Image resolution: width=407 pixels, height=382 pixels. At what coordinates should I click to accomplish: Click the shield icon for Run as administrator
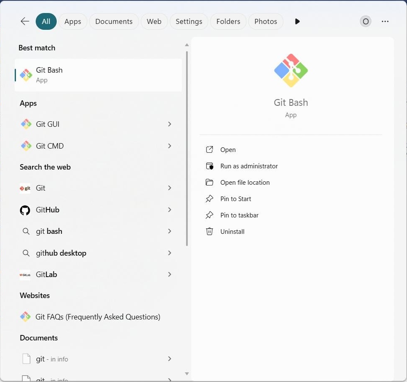(x=209, y=166)
